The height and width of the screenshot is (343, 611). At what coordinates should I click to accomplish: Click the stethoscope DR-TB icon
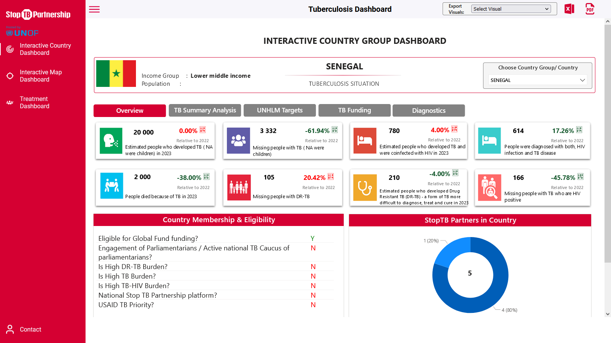(x=365, y=188)
